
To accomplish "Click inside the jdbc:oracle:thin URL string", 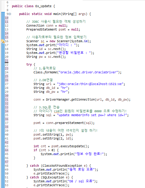I will coord(90,84).
